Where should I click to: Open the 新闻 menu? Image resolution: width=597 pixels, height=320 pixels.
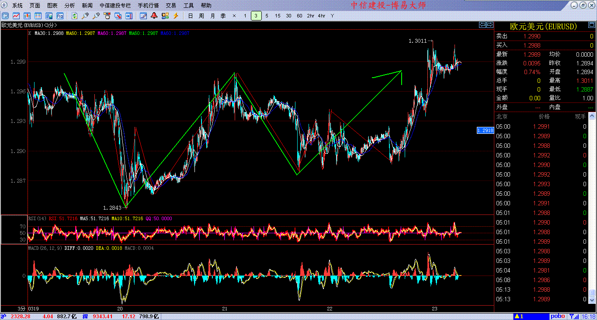point(87,6)
